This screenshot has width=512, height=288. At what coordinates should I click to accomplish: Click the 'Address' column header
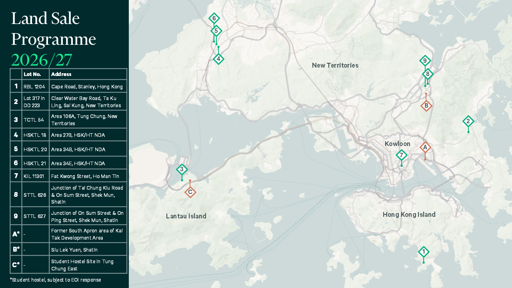click(61, 74)
